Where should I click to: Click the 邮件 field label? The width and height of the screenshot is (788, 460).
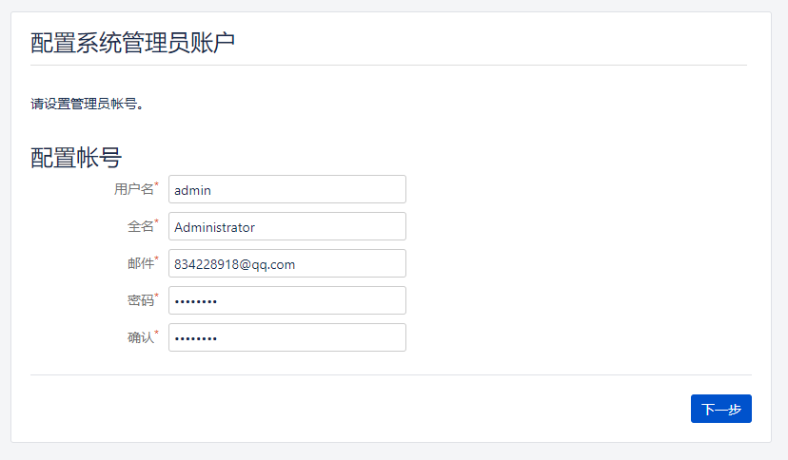(140, 263)
